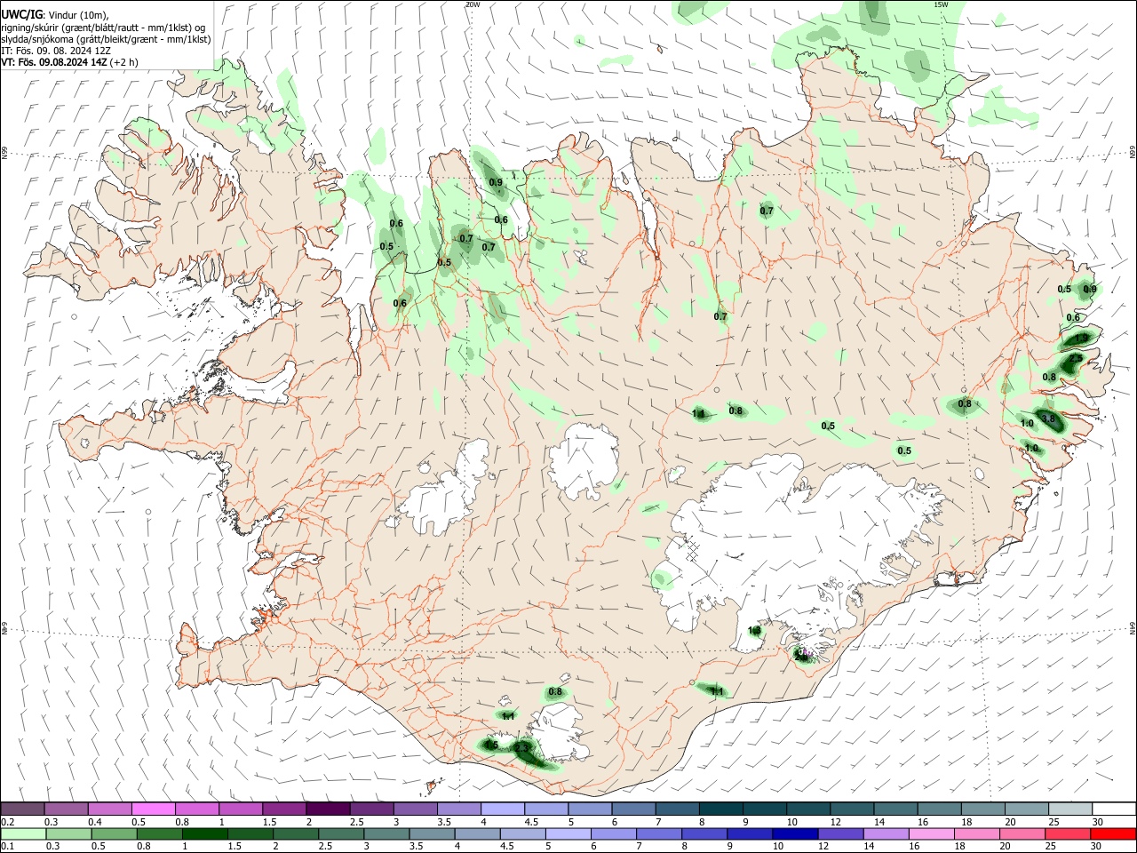Pick the dark green 1 swatch in bottom legend row
Screen dimensions: 1137x853
coord(204,834)
